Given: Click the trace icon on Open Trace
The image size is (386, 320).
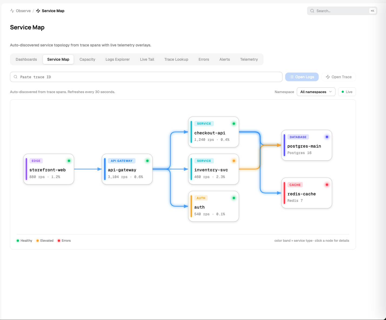Looking at the screenshot, I should point(328,77).
